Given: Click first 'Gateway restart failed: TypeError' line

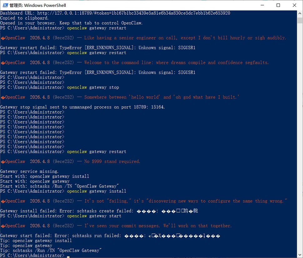Looking at the screenshot, I should pyautogui.click(x=98, y=48).
